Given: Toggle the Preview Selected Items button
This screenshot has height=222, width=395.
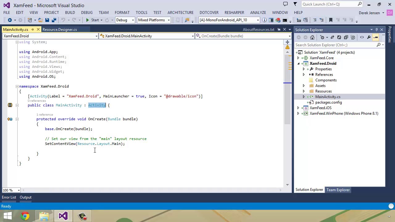Looking at the screenshot, I should pyautogui.click(x=376, y=37).
